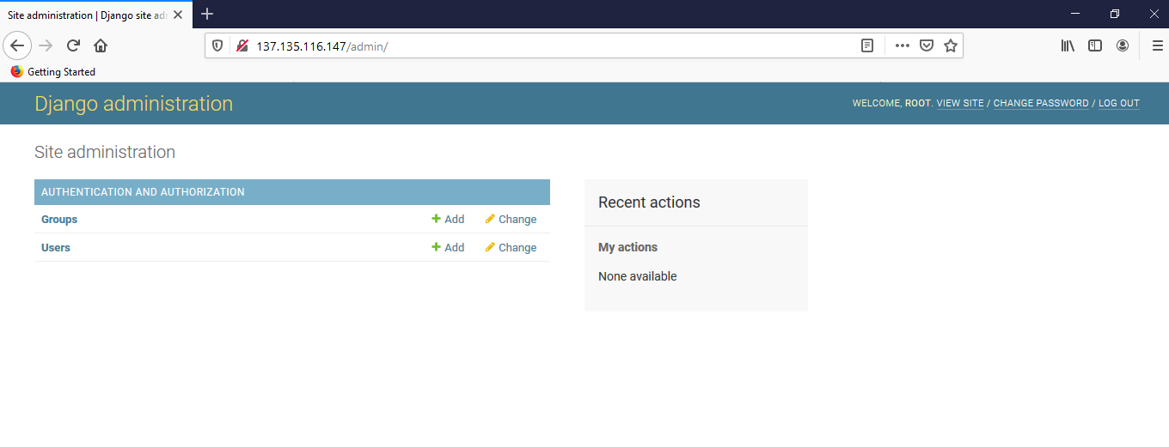Select the Site administration browser tab
The width and height of the screenshot is (1169, 447).
[95, 15]
